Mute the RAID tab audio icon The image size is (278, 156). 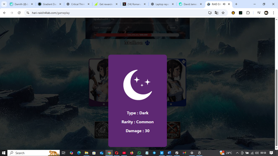224,4
